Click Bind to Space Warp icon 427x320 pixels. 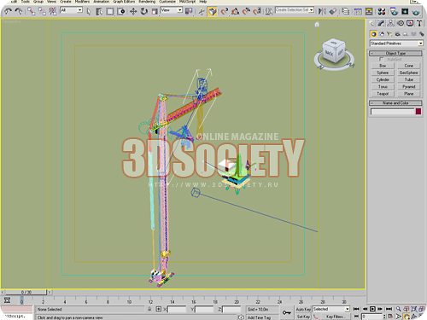tap(53, 11)
